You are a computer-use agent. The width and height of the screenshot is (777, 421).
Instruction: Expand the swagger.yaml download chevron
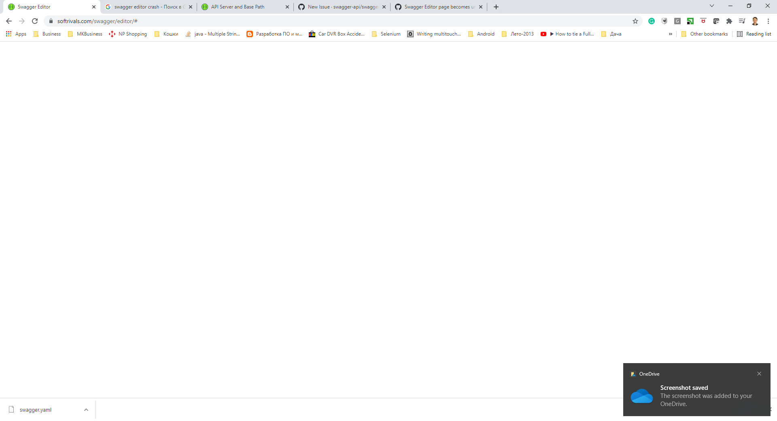pyautogui.click(x=86, y=410)
